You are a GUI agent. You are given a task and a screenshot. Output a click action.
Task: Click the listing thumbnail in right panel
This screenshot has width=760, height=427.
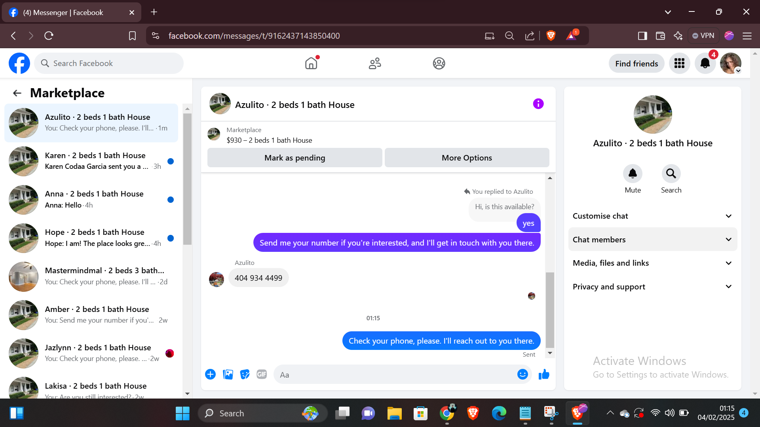click(x=653, y=114)
